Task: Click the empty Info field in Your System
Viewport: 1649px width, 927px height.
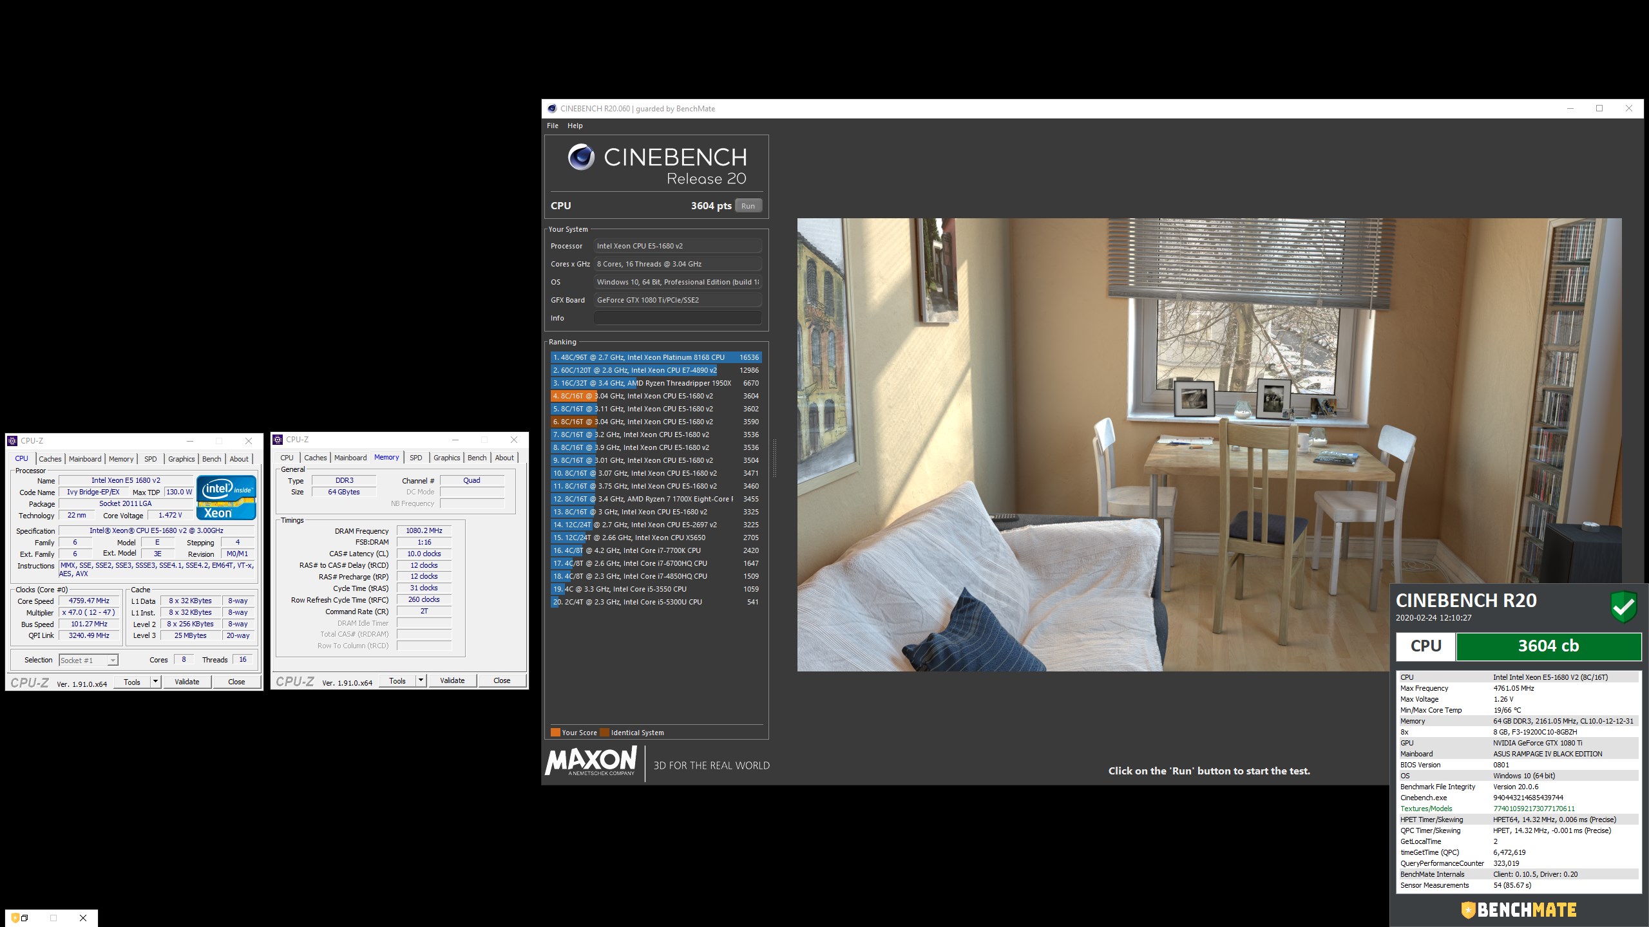Action: coord(678,318)
